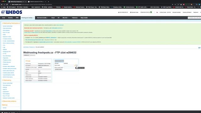
Task: Click the freshpods.cz breadcrumb link
Action: pyautogui.click(x=32, y=47)
